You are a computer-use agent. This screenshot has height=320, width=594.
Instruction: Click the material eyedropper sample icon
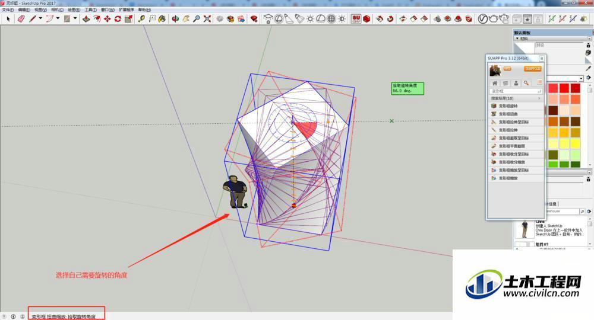588,68
